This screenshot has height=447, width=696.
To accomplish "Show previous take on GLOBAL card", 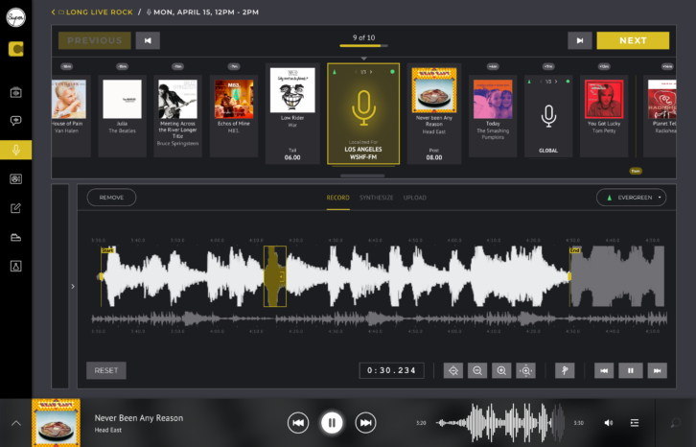I will point(541,82).
